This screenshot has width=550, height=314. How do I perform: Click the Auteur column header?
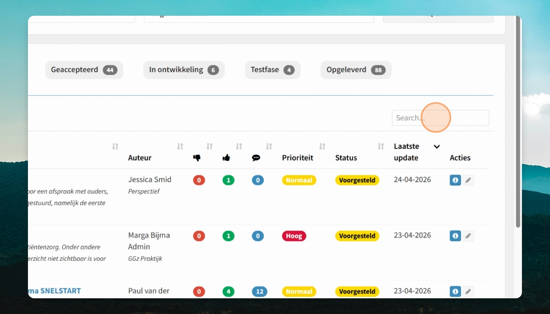[140, 158]
